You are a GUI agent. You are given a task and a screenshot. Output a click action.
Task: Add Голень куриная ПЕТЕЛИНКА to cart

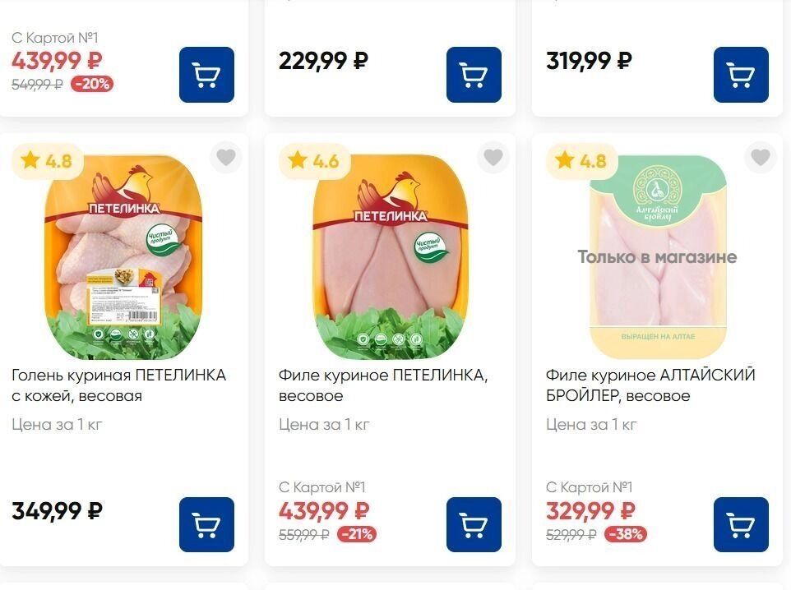click(x=206, y=524)
